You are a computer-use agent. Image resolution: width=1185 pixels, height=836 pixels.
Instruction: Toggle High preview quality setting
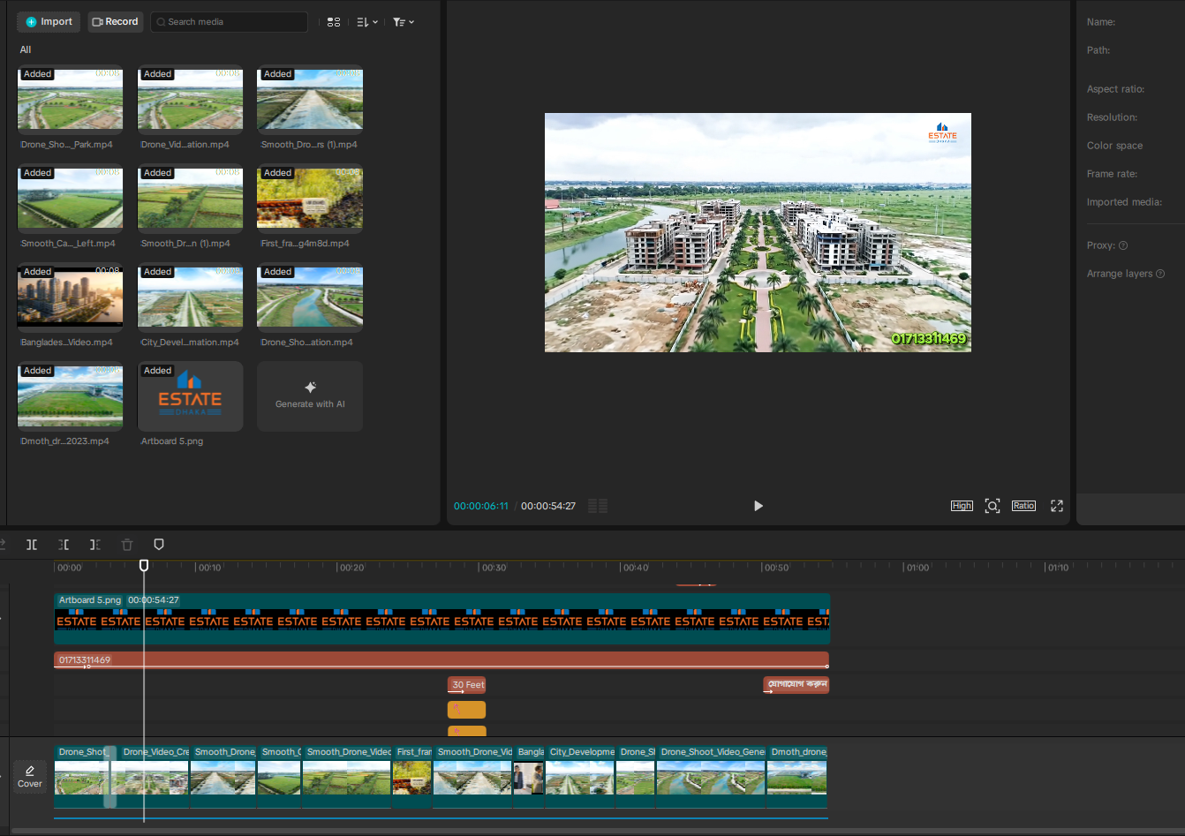[962, 506]
